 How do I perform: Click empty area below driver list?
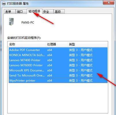pos(58,98)
